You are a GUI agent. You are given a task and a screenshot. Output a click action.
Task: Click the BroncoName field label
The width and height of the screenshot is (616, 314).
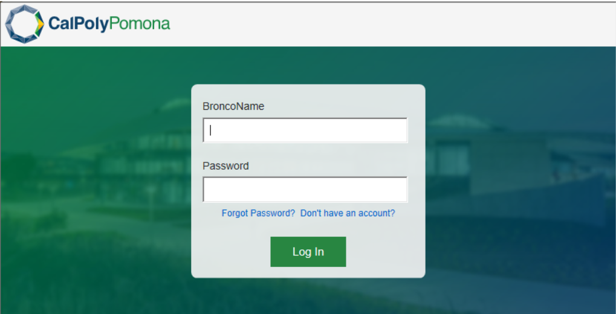tap(233, 106)
